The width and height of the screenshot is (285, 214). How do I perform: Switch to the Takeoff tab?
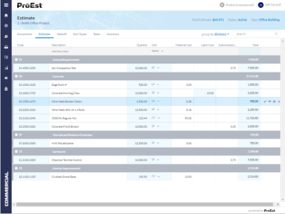(62, 34)
